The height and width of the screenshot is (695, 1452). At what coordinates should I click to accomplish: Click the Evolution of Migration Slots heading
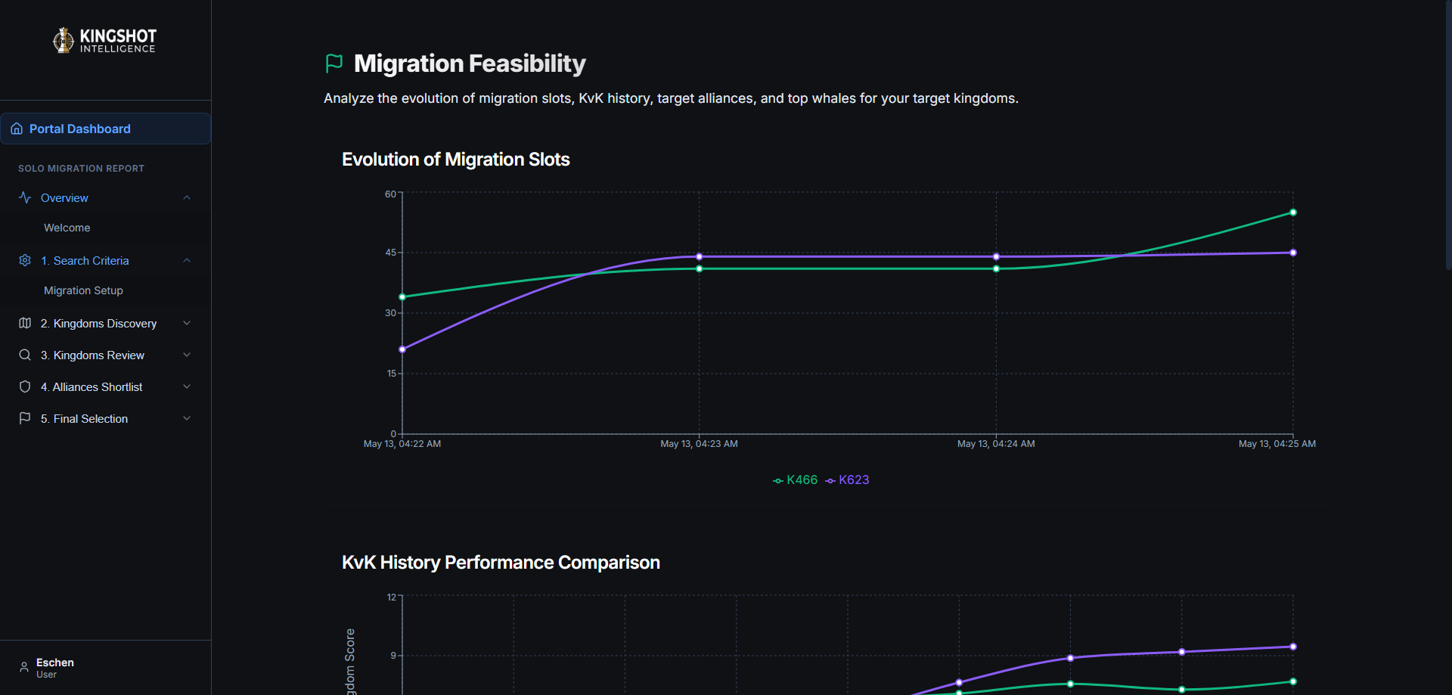pyautogui.click(x=456, y=160)
